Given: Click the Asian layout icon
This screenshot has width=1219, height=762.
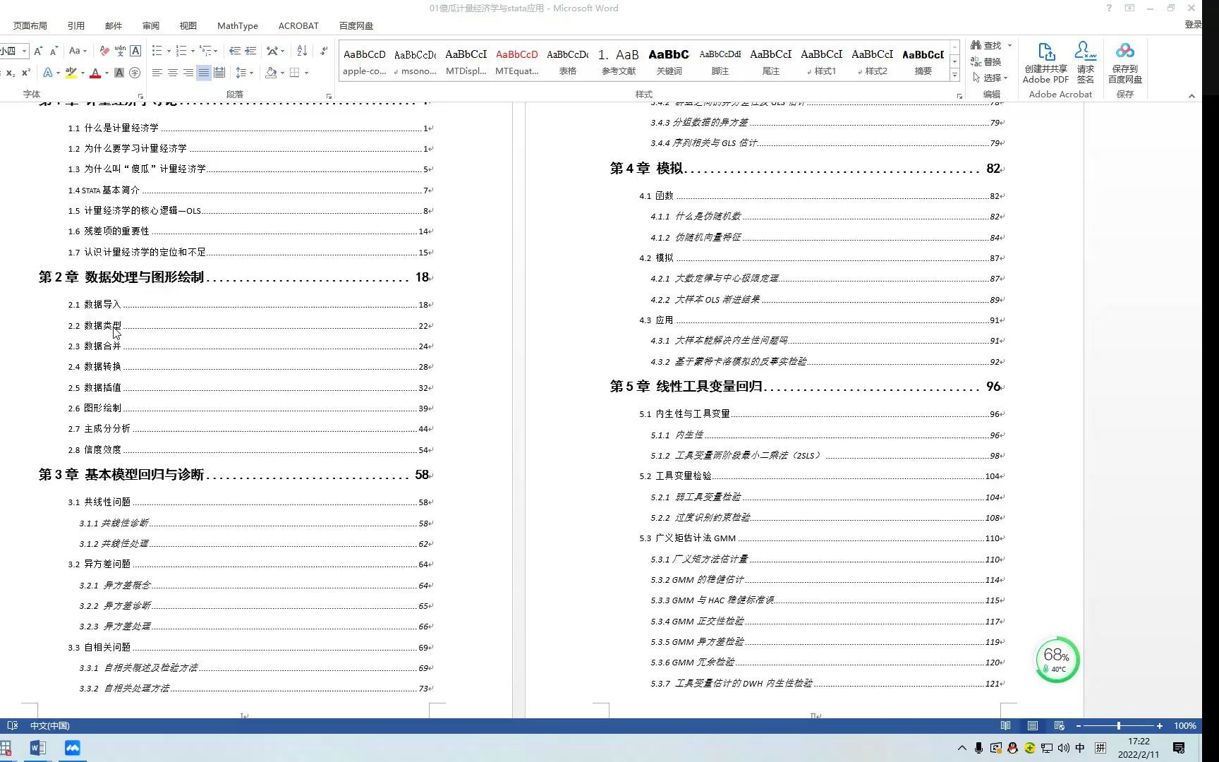Looking at the screenshot, I should [x=272, y=51].
